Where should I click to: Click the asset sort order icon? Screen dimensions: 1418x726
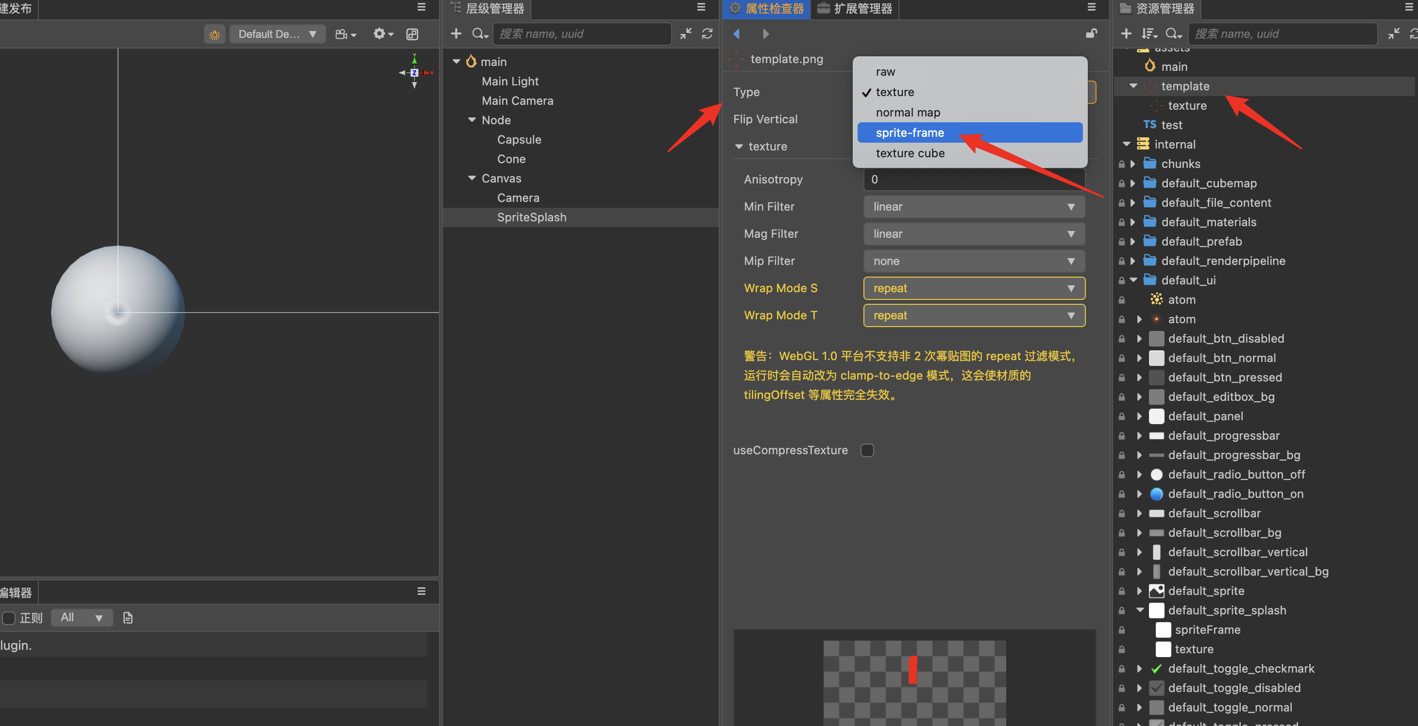point(1148,34)
